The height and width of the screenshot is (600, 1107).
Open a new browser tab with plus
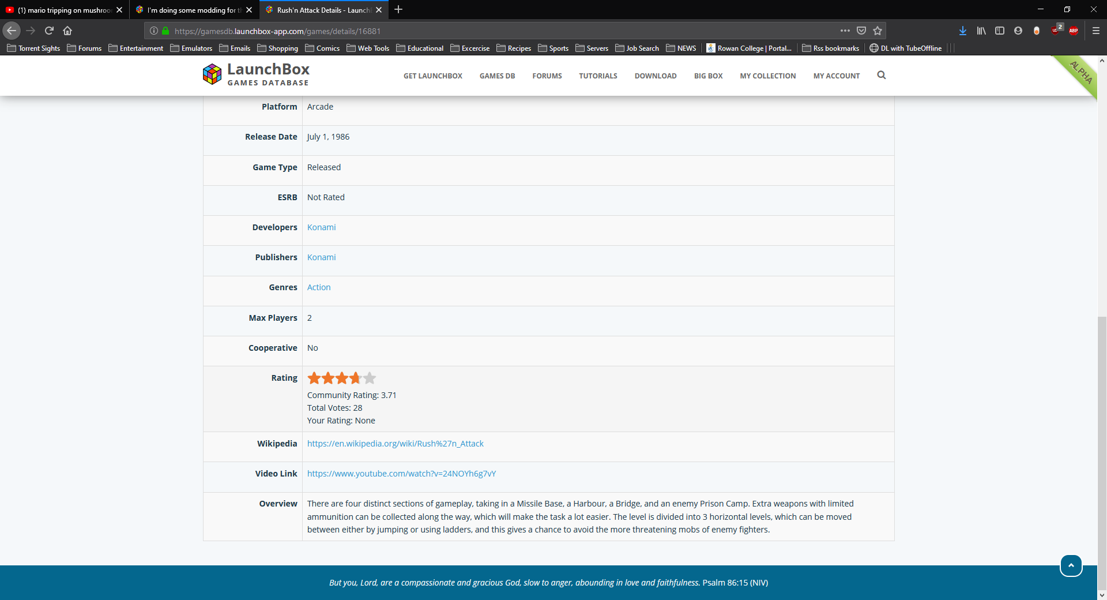[x=398, y=10]
